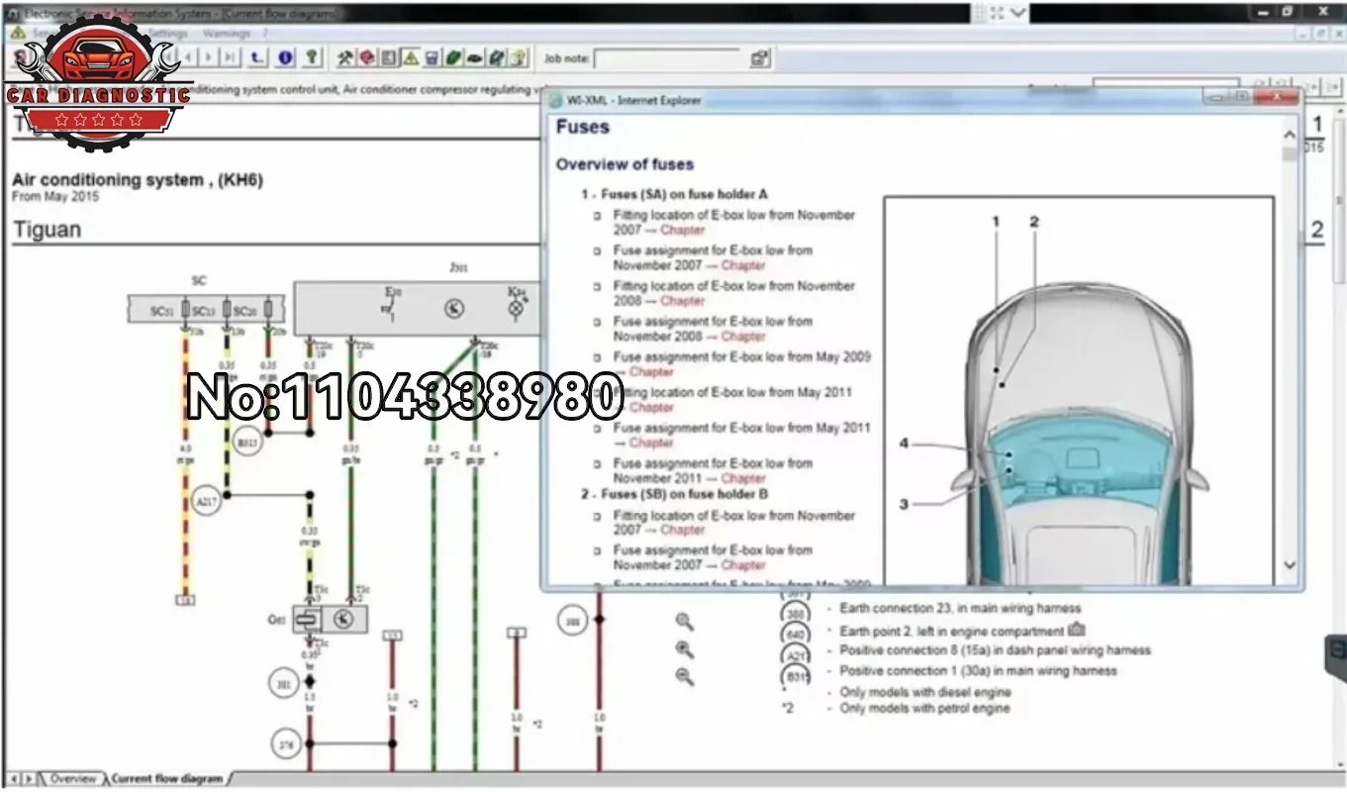
Task: Click 'Only models with diesel engine' text
Action: 925,693
